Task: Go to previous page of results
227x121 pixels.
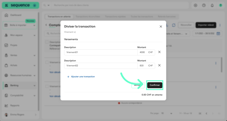Action: [x=206, y=113]
